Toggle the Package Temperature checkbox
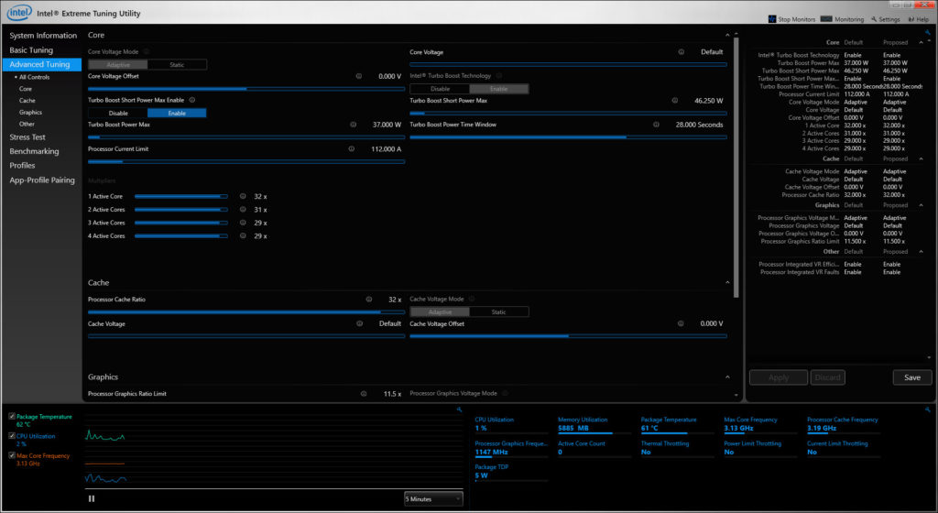 (x=12, y=416)
